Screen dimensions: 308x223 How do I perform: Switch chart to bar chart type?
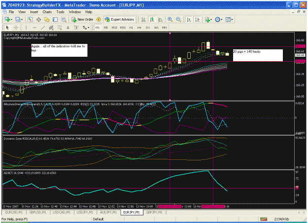[143, 19]
